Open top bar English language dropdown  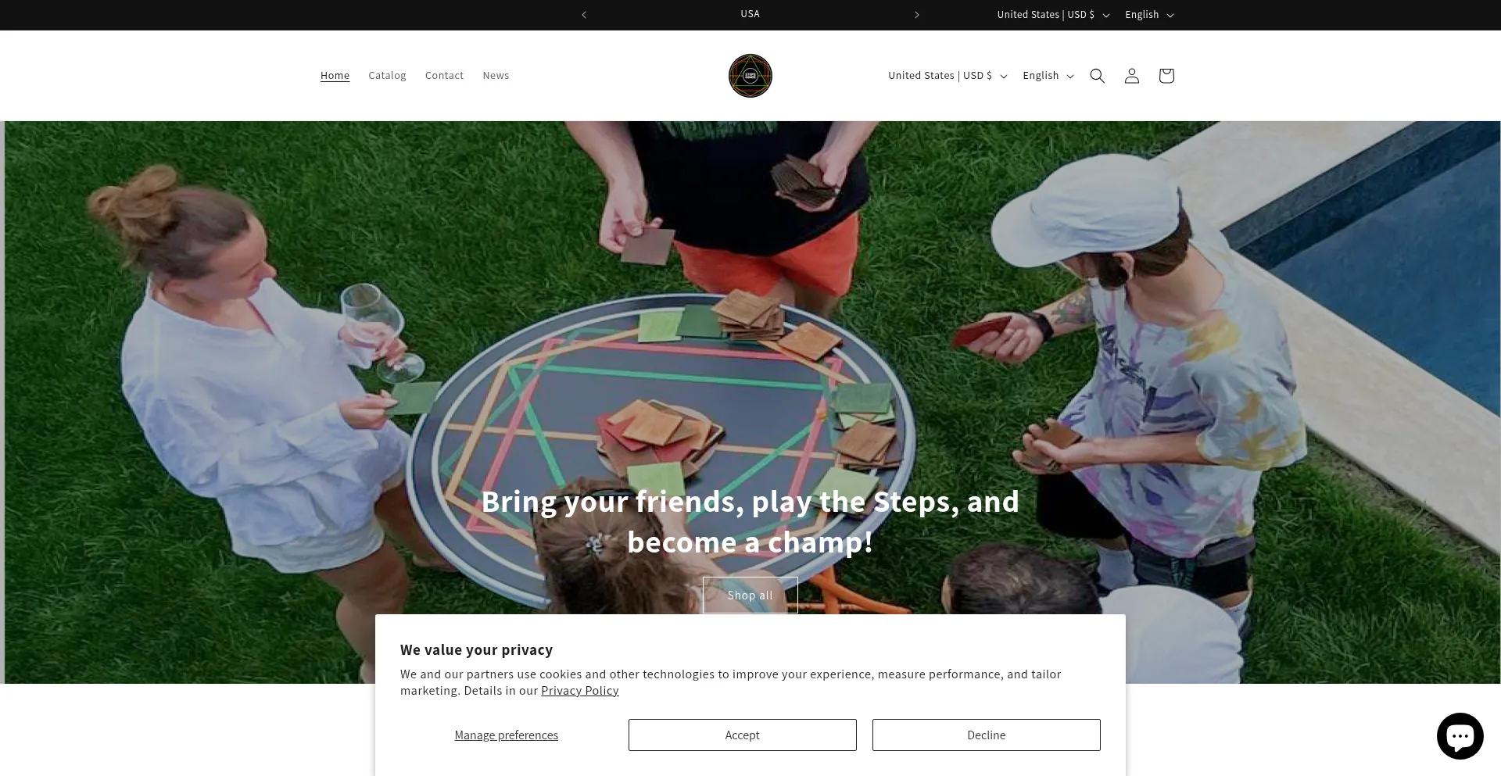(x=1149, y=15)
